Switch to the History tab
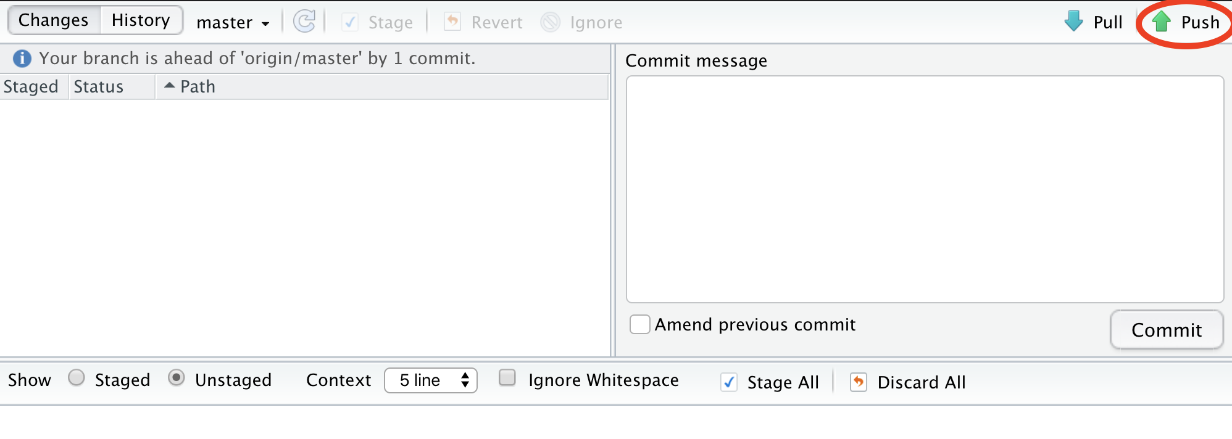The width and height of the screenshot is (1232, 439). (141, 20)
